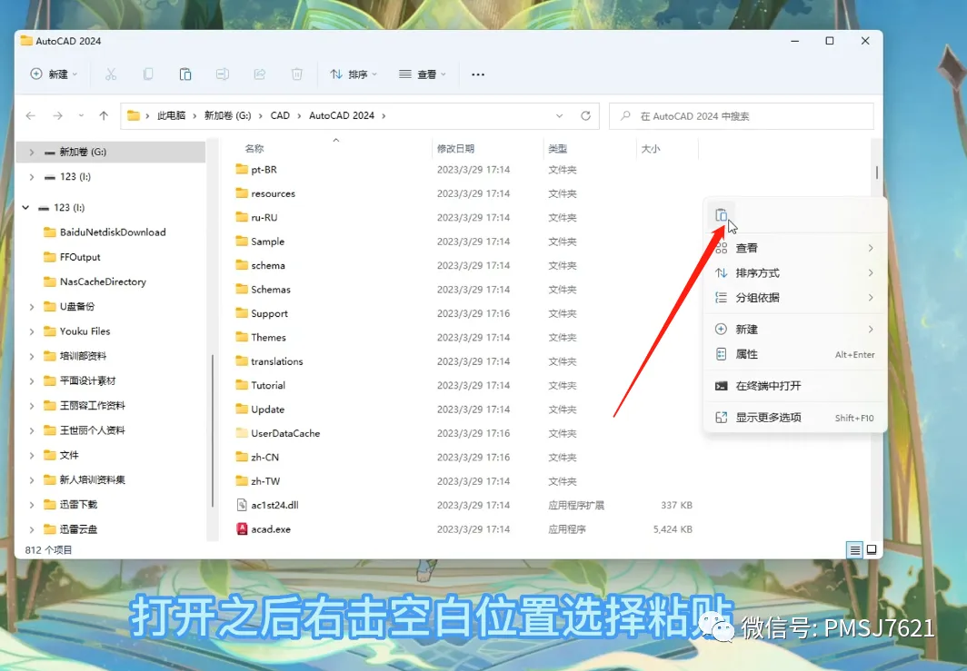Sort by the 类型 column header
The width and height of the screenshot is (967, 671).
tap(557, 149)
